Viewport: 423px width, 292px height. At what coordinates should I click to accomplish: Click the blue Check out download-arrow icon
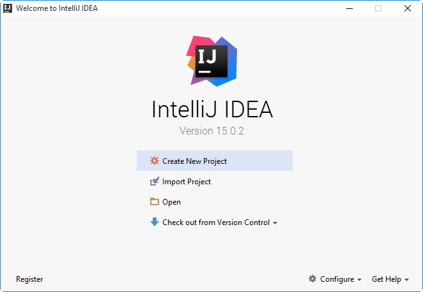point(154,223)
